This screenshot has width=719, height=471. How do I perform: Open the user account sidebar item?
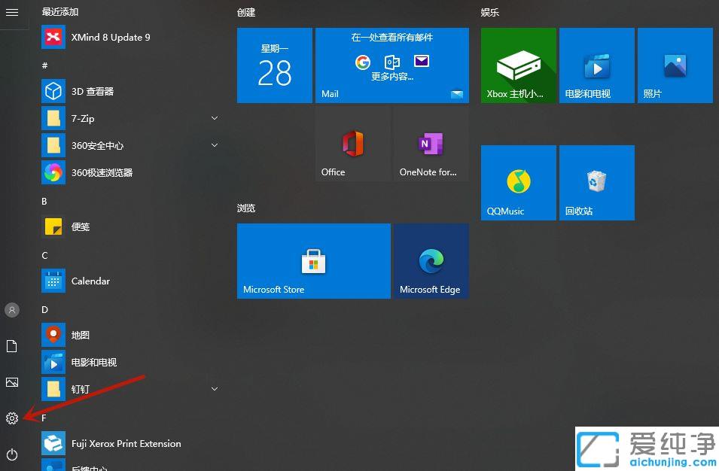click(x=11, y=310)
